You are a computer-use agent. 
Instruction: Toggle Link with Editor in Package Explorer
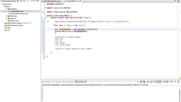tap(24, 1)
